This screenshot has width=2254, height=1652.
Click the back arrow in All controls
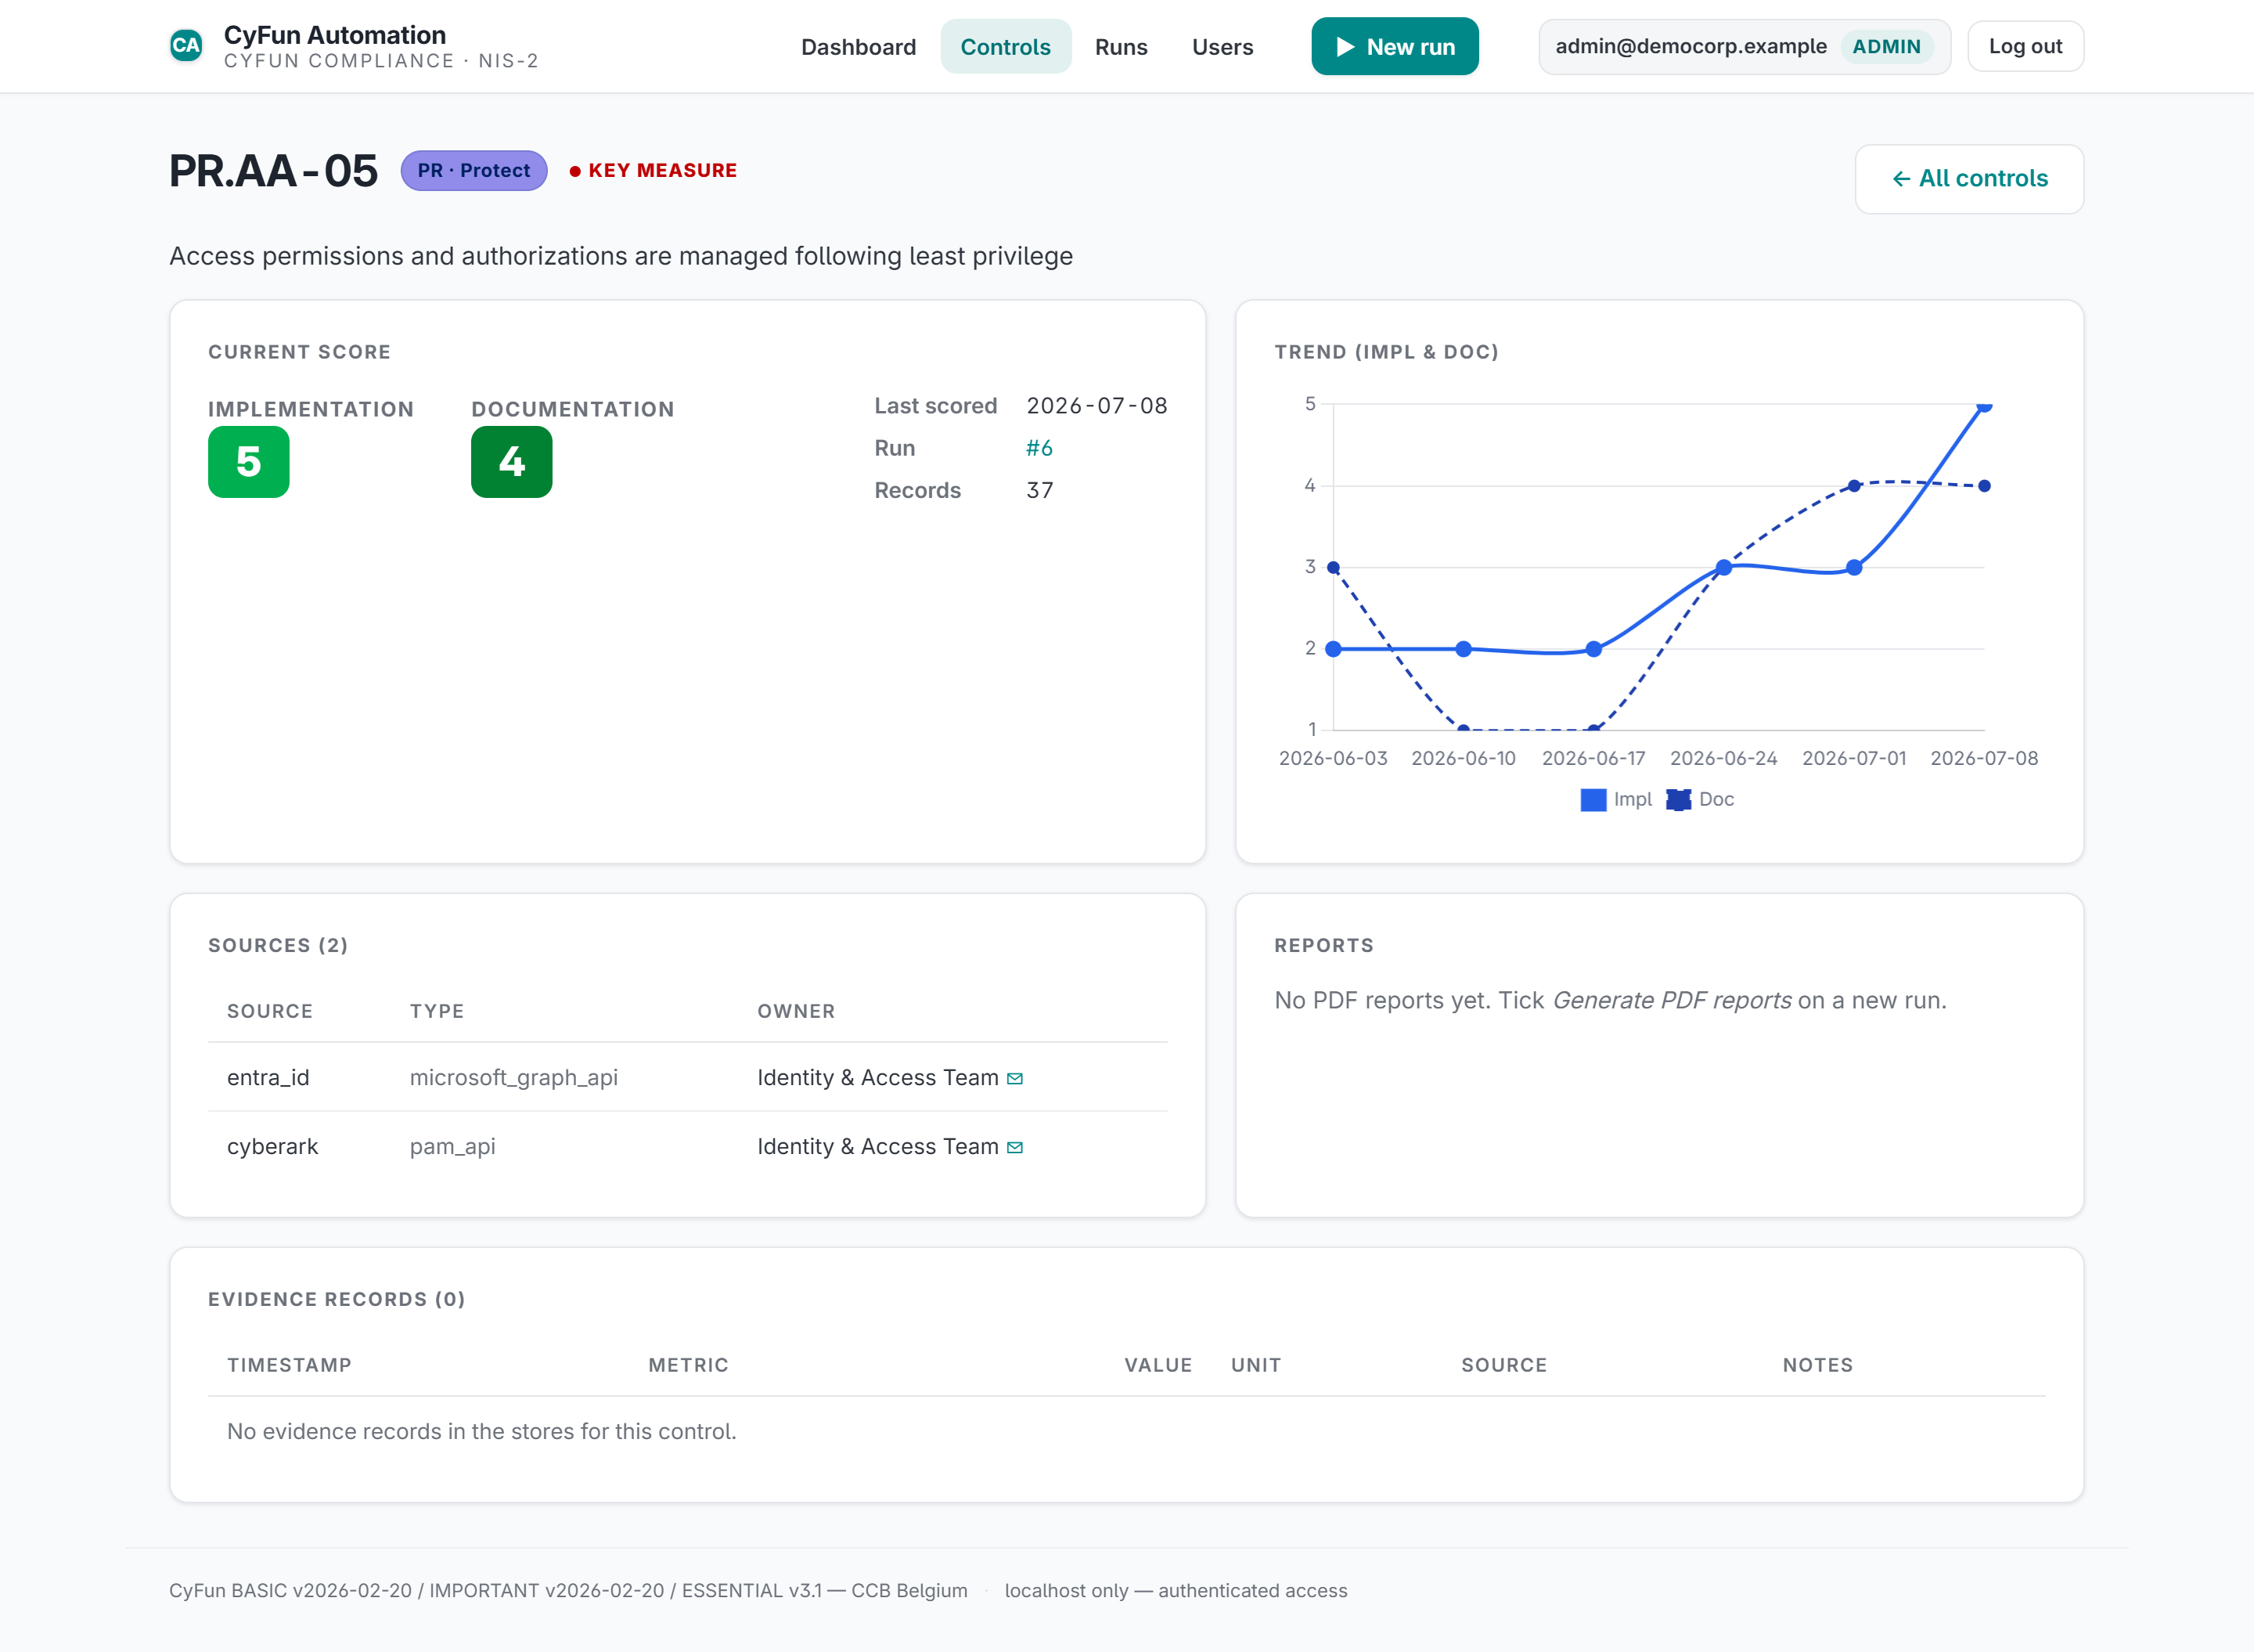tap(1901, 179)
